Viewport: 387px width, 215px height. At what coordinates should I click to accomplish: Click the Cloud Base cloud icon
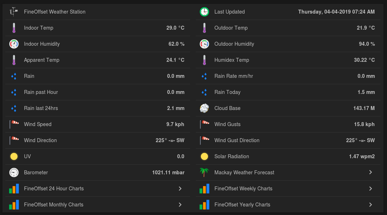pos(204,108)
